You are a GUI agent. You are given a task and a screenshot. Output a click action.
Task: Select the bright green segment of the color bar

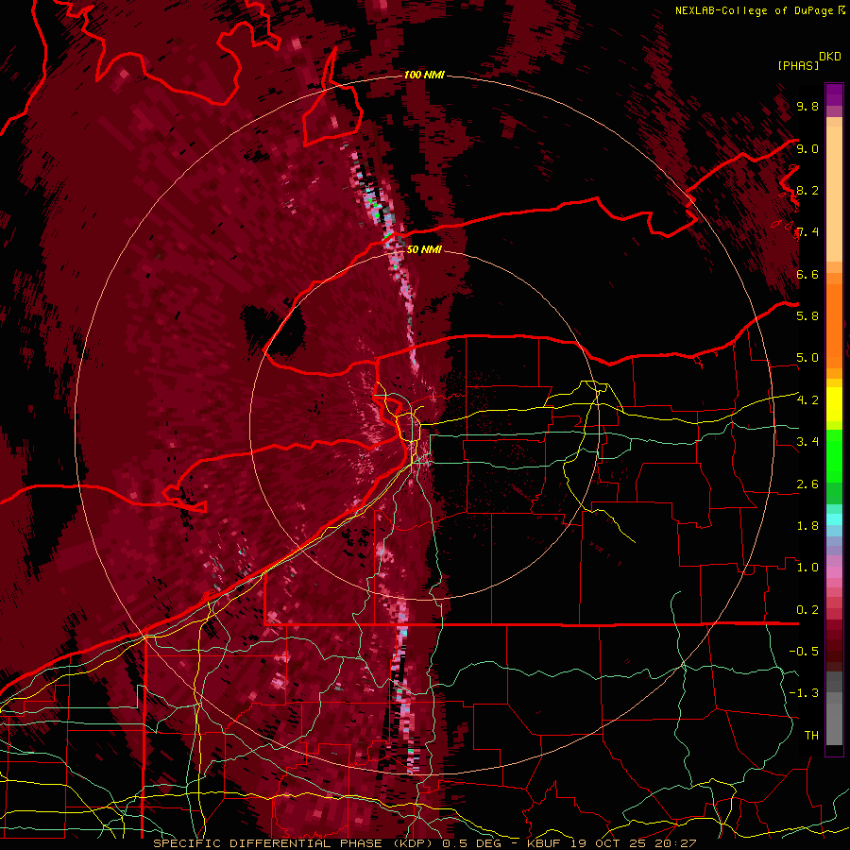(x=834, y=455)
